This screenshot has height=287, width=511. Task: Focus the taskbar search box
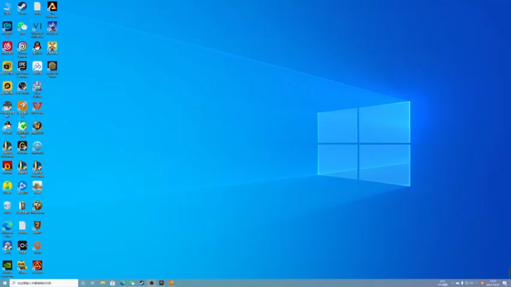(44, 283)
